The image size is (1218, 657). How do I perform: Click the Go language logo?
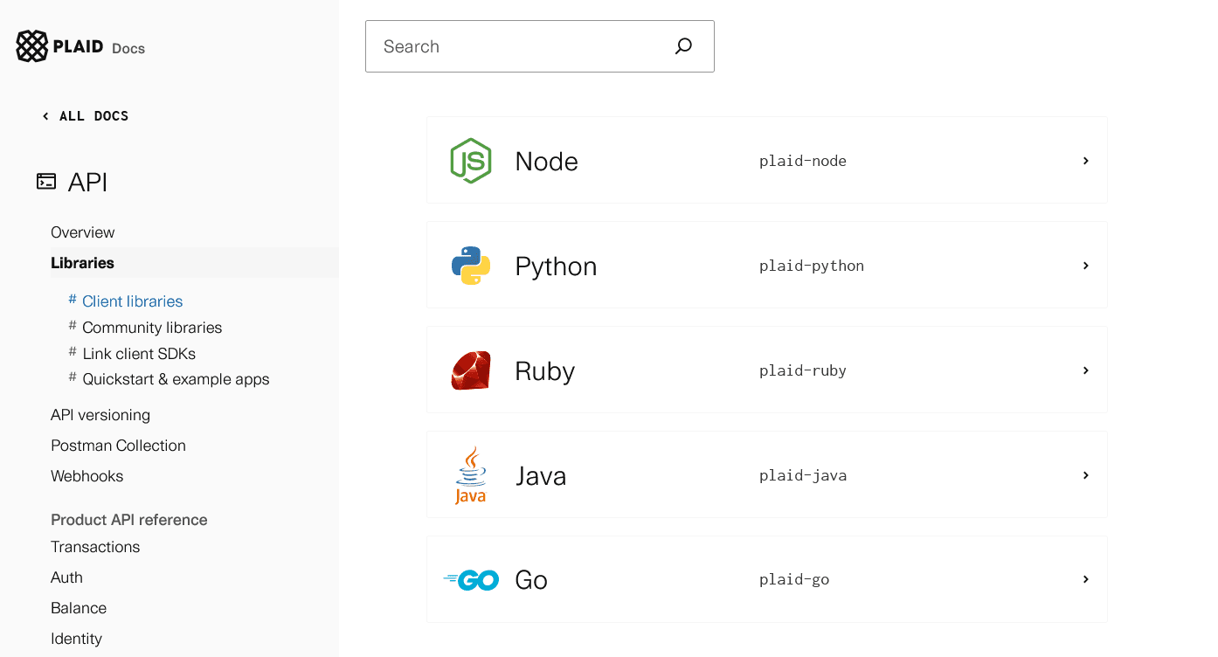click(x=471, y=578)
